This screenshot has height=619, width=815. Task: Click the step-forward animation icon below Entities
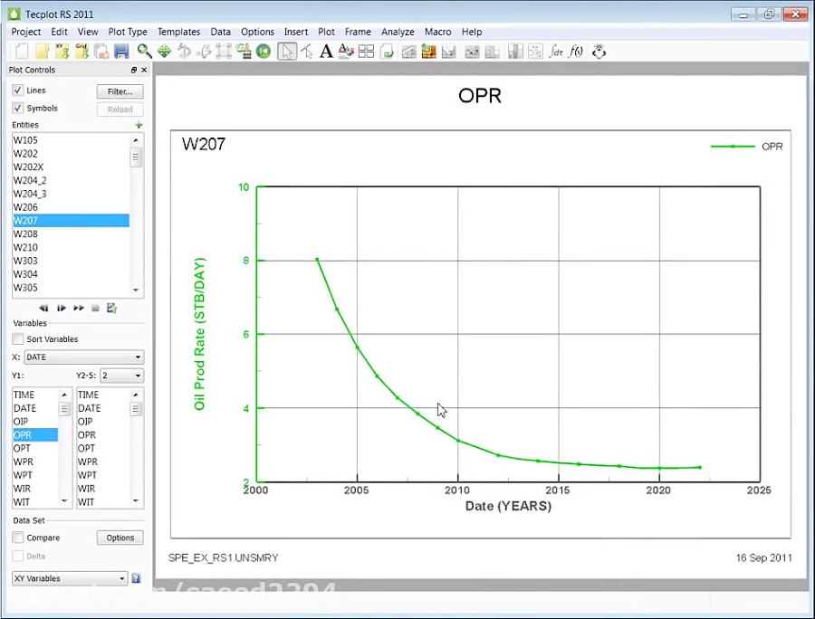61,308
